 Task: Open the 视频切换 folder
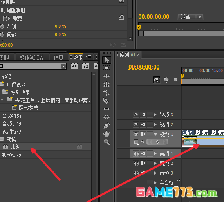tap(12, 155)
